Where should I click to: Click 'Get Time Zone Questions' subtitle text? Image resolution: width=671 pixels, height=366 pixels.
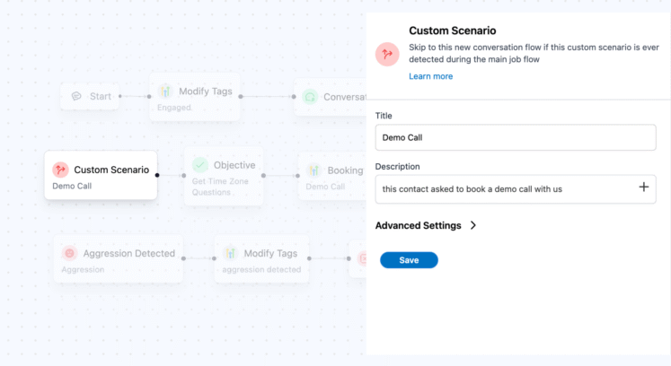tap(220, 187)
